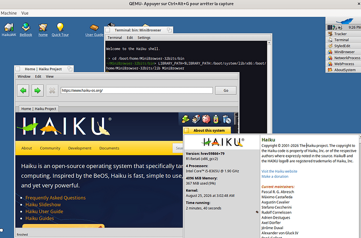This screenshot has height=238, width=361.
Task: Open the Terminal menu in Terminal window
Action: pyautogui.click(x=115, y=38)
